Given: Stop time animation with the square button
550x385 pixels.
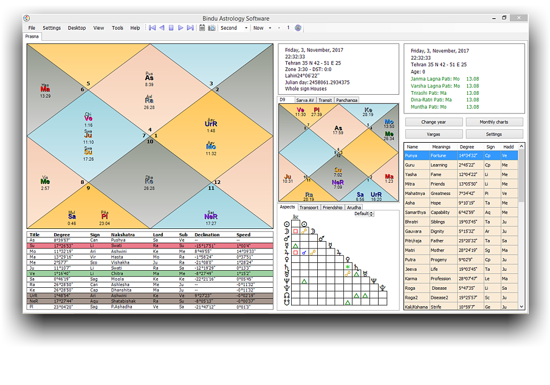Looking at the screenshot, I should click(x=171, y=28).
